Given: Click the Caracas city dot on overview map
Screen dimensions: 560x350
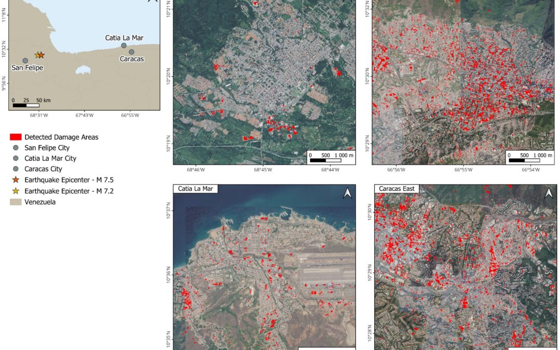Looking at the screenshot, I should 131,52.
